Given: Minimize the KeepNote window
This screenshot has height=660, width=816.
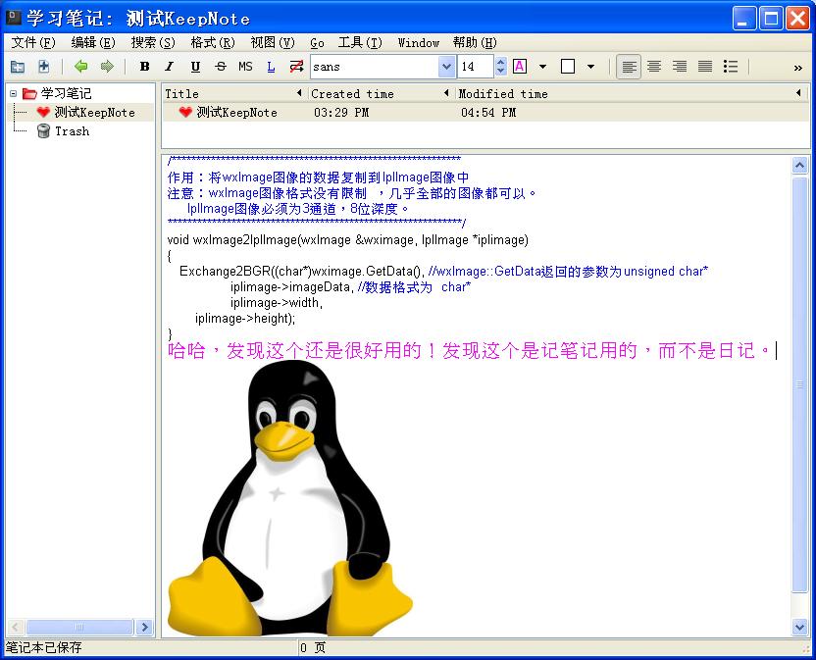Looking at the screenshot, I should 744,19.
